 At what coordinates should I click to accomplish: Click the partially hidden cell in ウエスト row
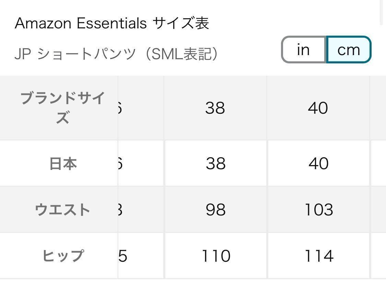click(141, 209)
